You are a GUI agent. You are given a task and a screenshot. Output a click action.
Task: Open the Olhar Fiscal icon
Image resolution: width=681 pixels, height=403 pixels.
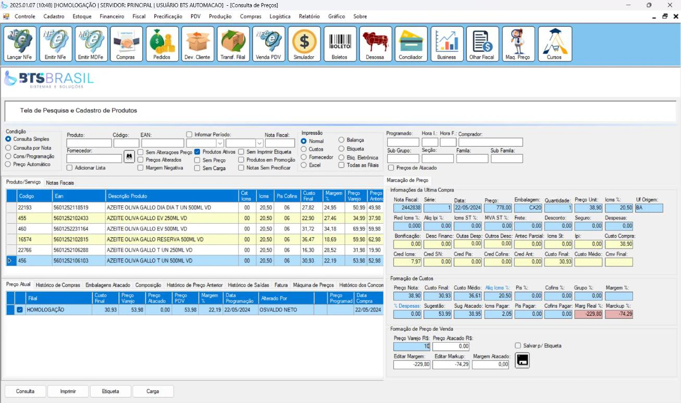(x=482, y=44)
